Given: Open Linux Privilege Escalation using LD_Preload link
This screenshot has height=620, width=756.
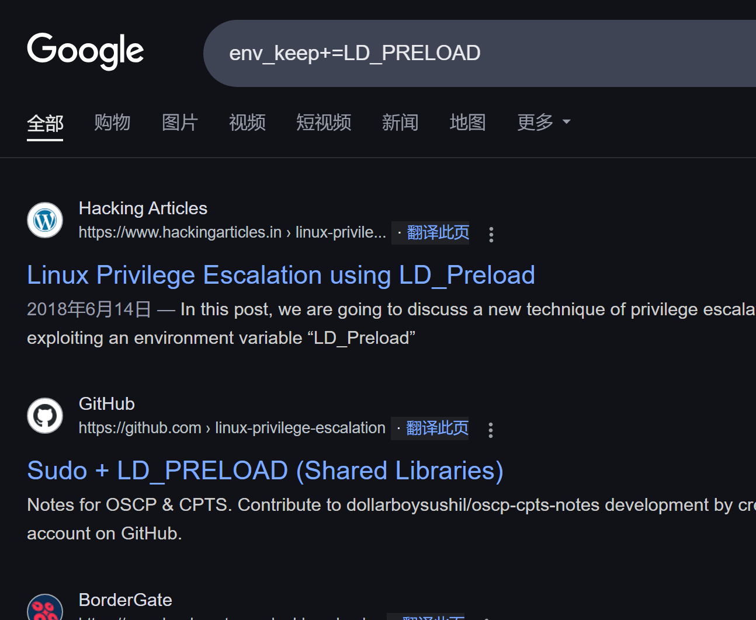Looking at the screenshot, I should 281,275.
